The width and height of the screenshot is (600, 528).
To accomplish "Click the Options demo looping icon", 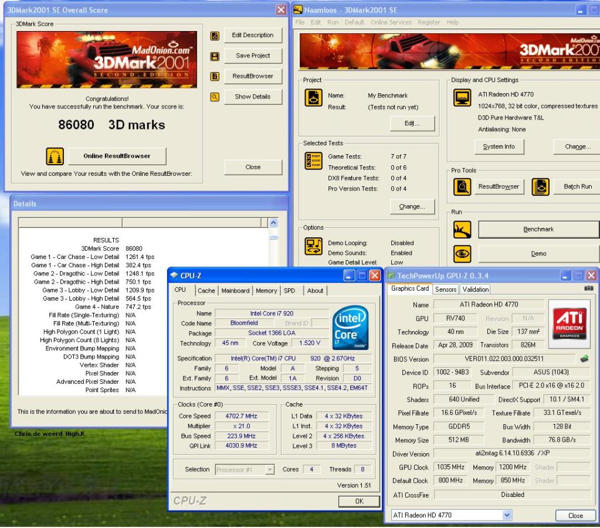I will [x=313, y=246].
